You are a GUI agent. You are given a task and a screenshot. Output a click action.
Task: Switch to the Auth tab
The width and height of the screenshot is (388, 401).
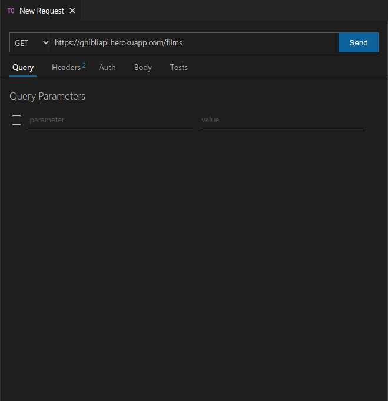point(107,68)
